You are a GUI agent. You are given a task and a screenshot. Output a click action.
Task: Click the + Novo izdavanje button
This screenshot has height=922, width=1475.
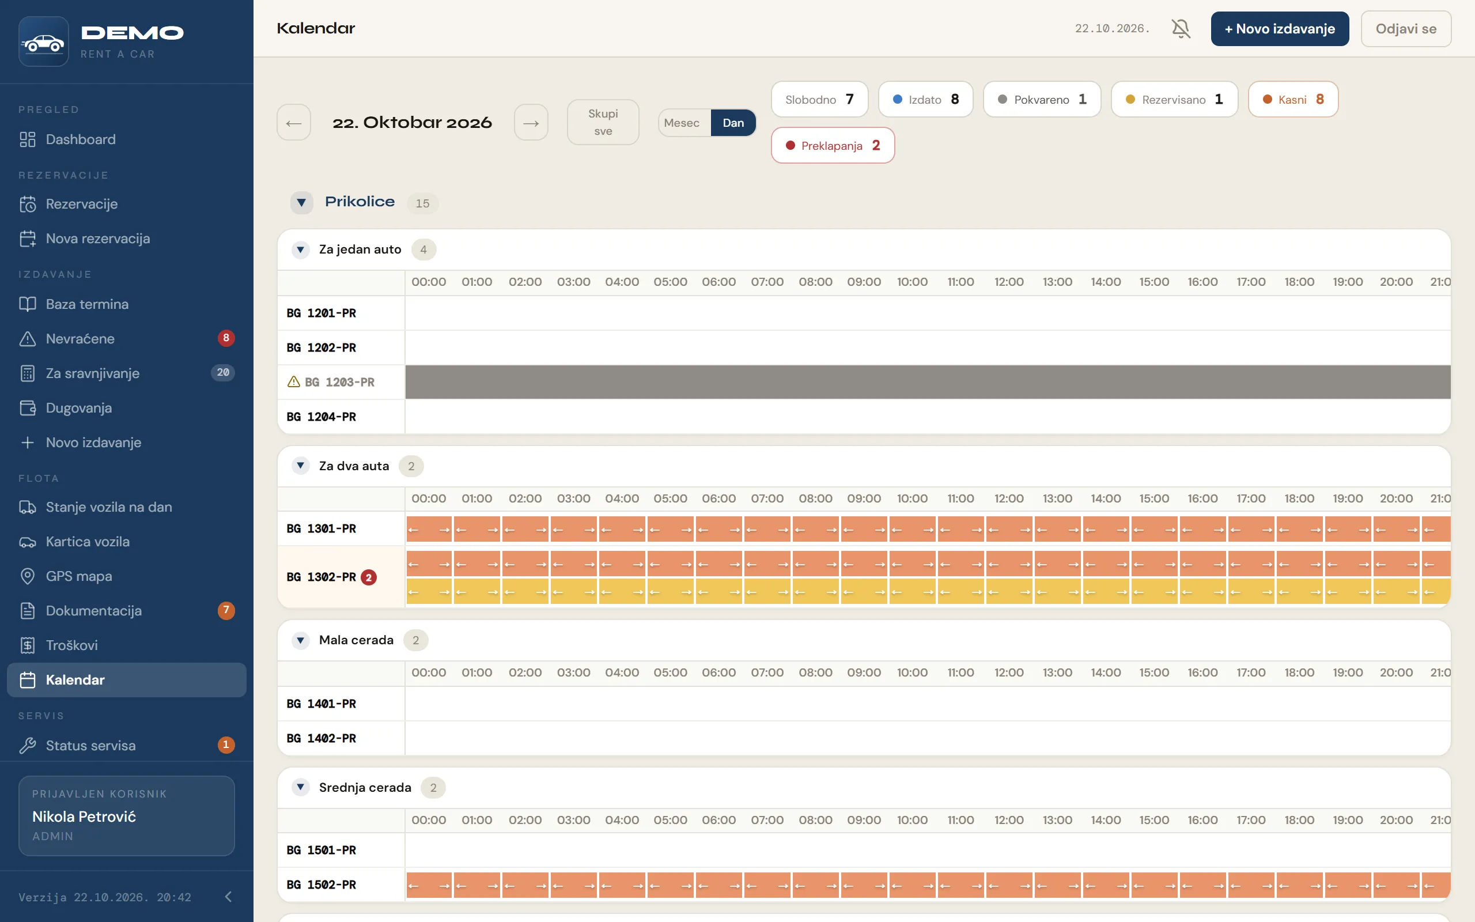[x=1279, y=29]
